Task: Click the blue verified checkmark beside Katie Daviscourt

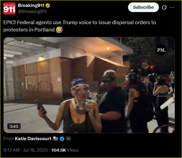Action: 62,139
